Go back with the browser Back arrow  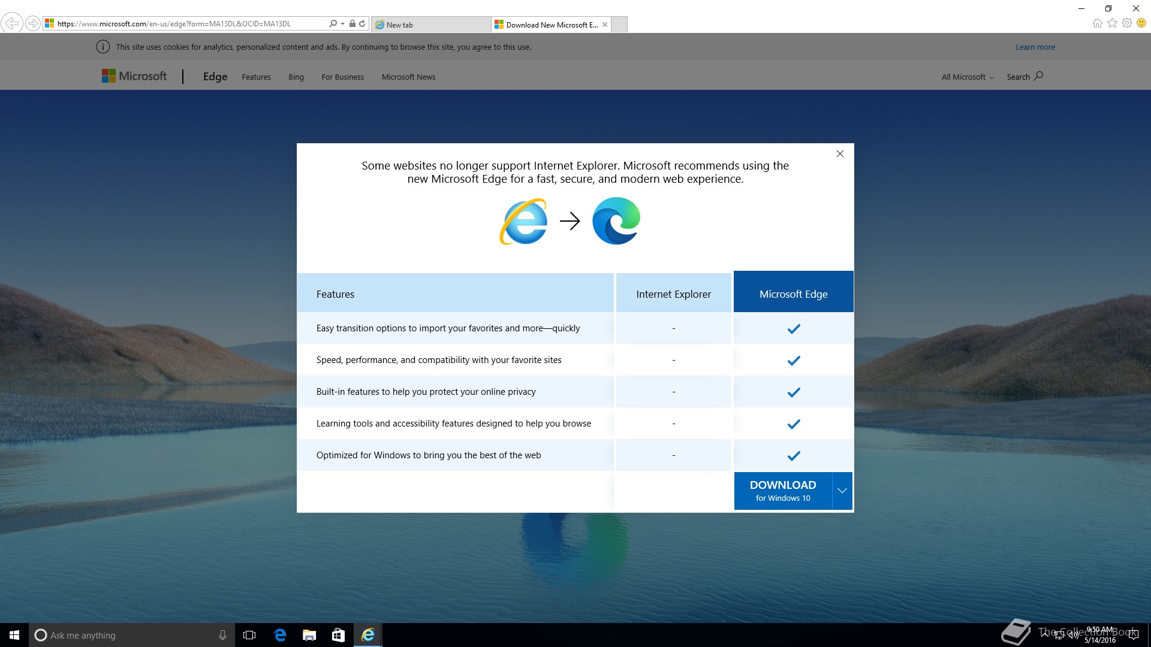tap(12, 23)
